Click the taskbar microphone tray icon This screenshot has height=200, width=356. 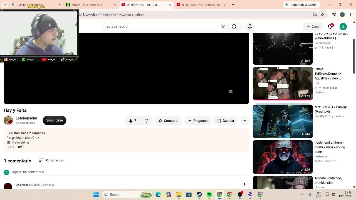(310, 194)
